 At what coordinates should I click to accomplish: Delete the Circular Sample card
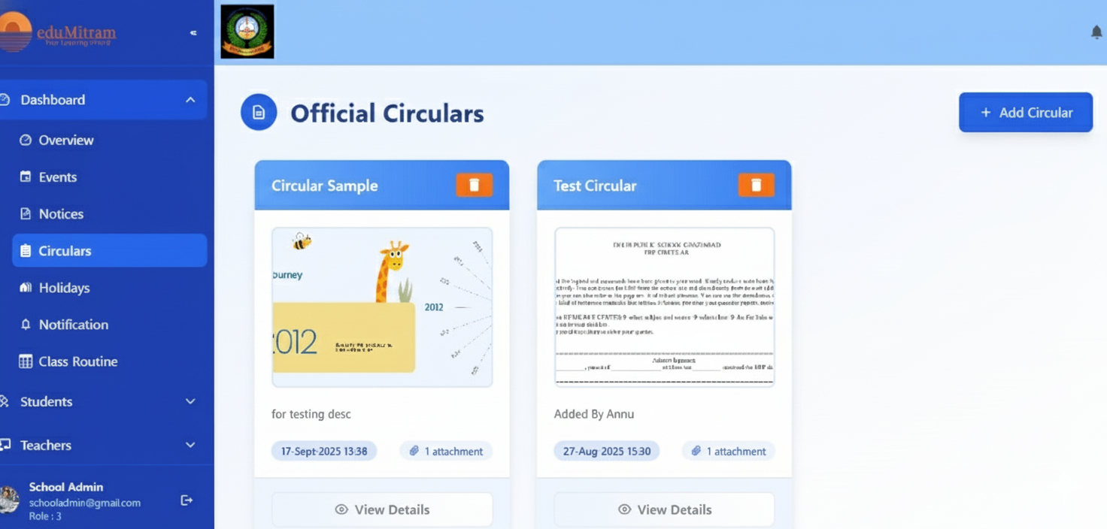click(474, 185)
